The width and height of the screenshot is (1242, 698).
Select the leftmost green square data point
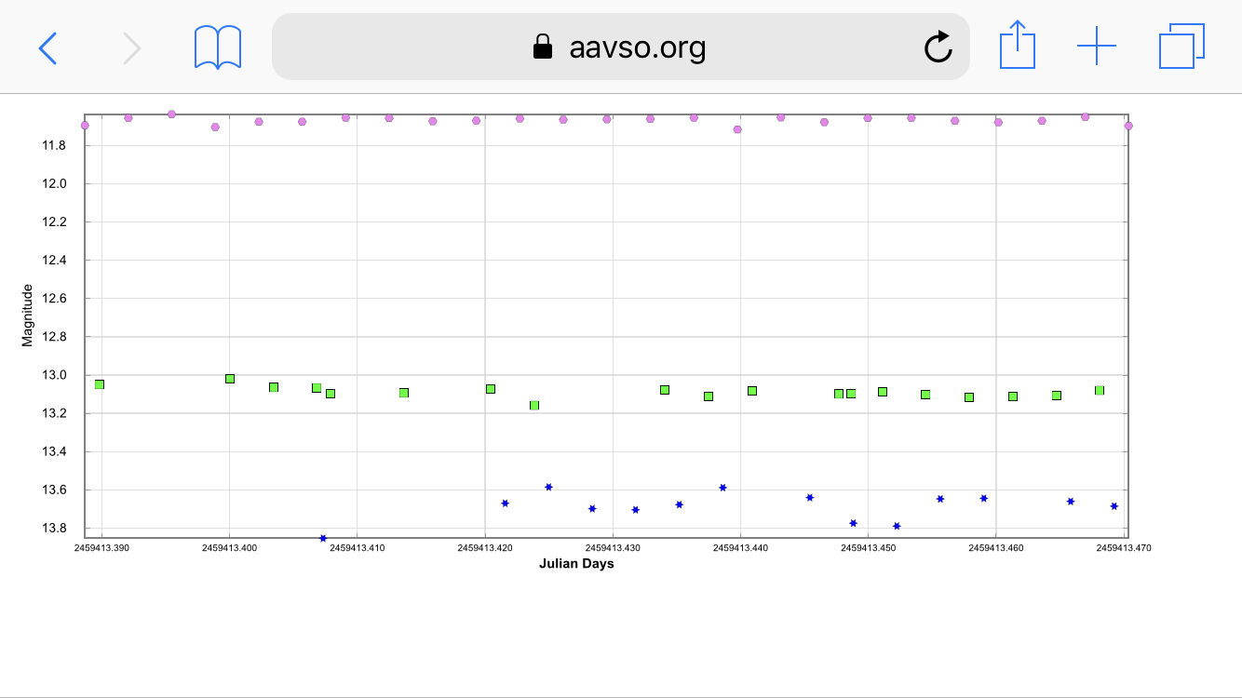tap(100, 384)
